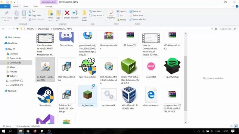This screenshot has width=239, height=134.
Task: Select the IGG-Minecraft.v1.9.2 archive icon
Action: coord(172,35)
